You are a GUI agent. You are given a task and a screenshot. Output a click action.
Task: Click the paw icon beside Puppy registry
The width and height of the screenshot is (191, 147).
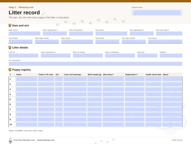pos(10,69)
